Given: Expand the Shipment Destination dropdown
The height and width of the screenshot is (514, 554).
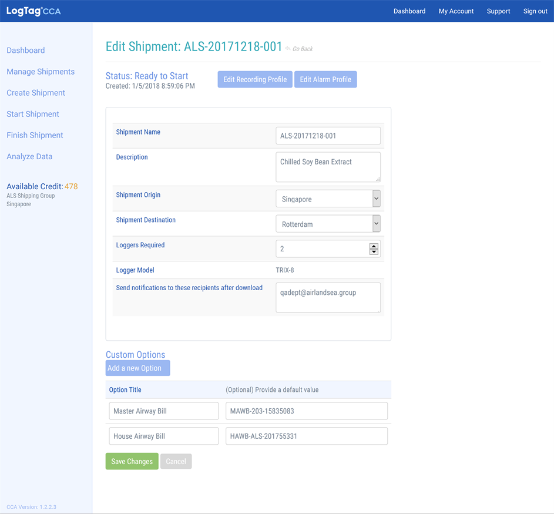Looking at the screenshot, I should click(328, 224).
